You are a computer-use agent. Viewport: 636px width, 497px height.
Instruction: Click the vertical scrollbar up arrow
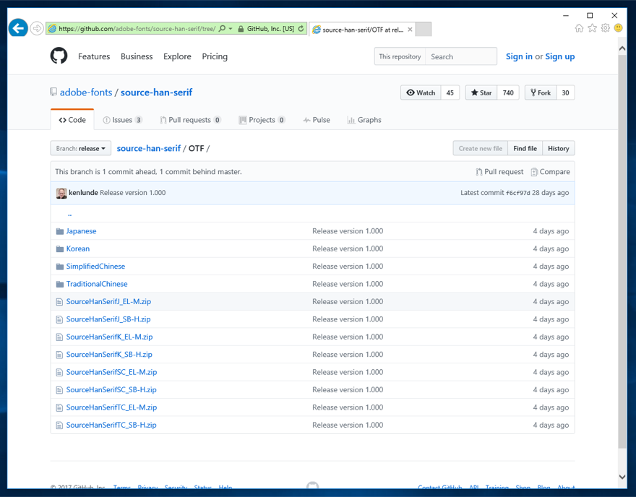coord(622,48)
